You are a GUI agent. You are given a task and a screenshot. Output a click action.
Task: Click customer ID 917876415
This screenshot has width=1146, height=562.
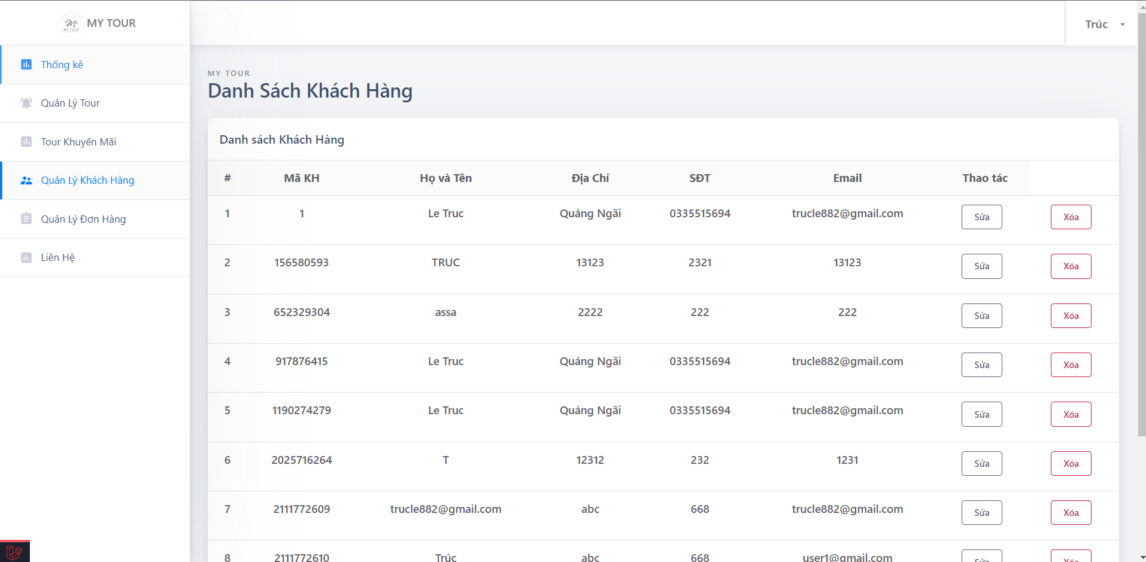click(x=302, y=361)
